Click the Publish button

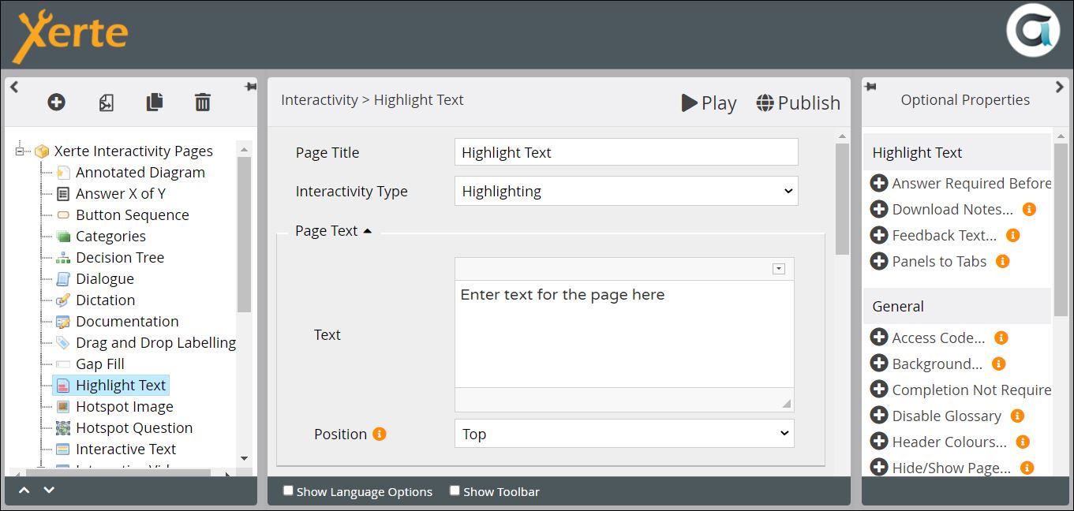[x=798, y=103]
